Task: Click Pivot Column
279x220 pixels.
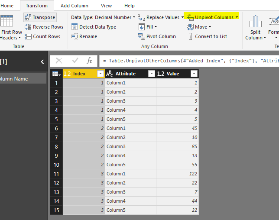Action: click(157, 36)
